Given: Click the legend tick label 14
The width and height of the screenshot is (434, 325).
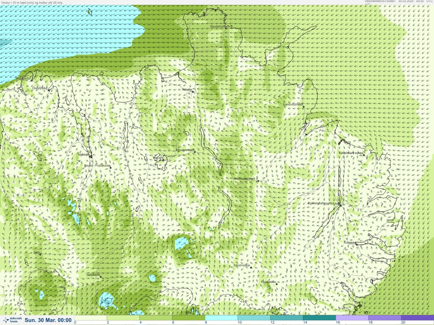Looking at the screenshot, I should (x=305, y=323).
